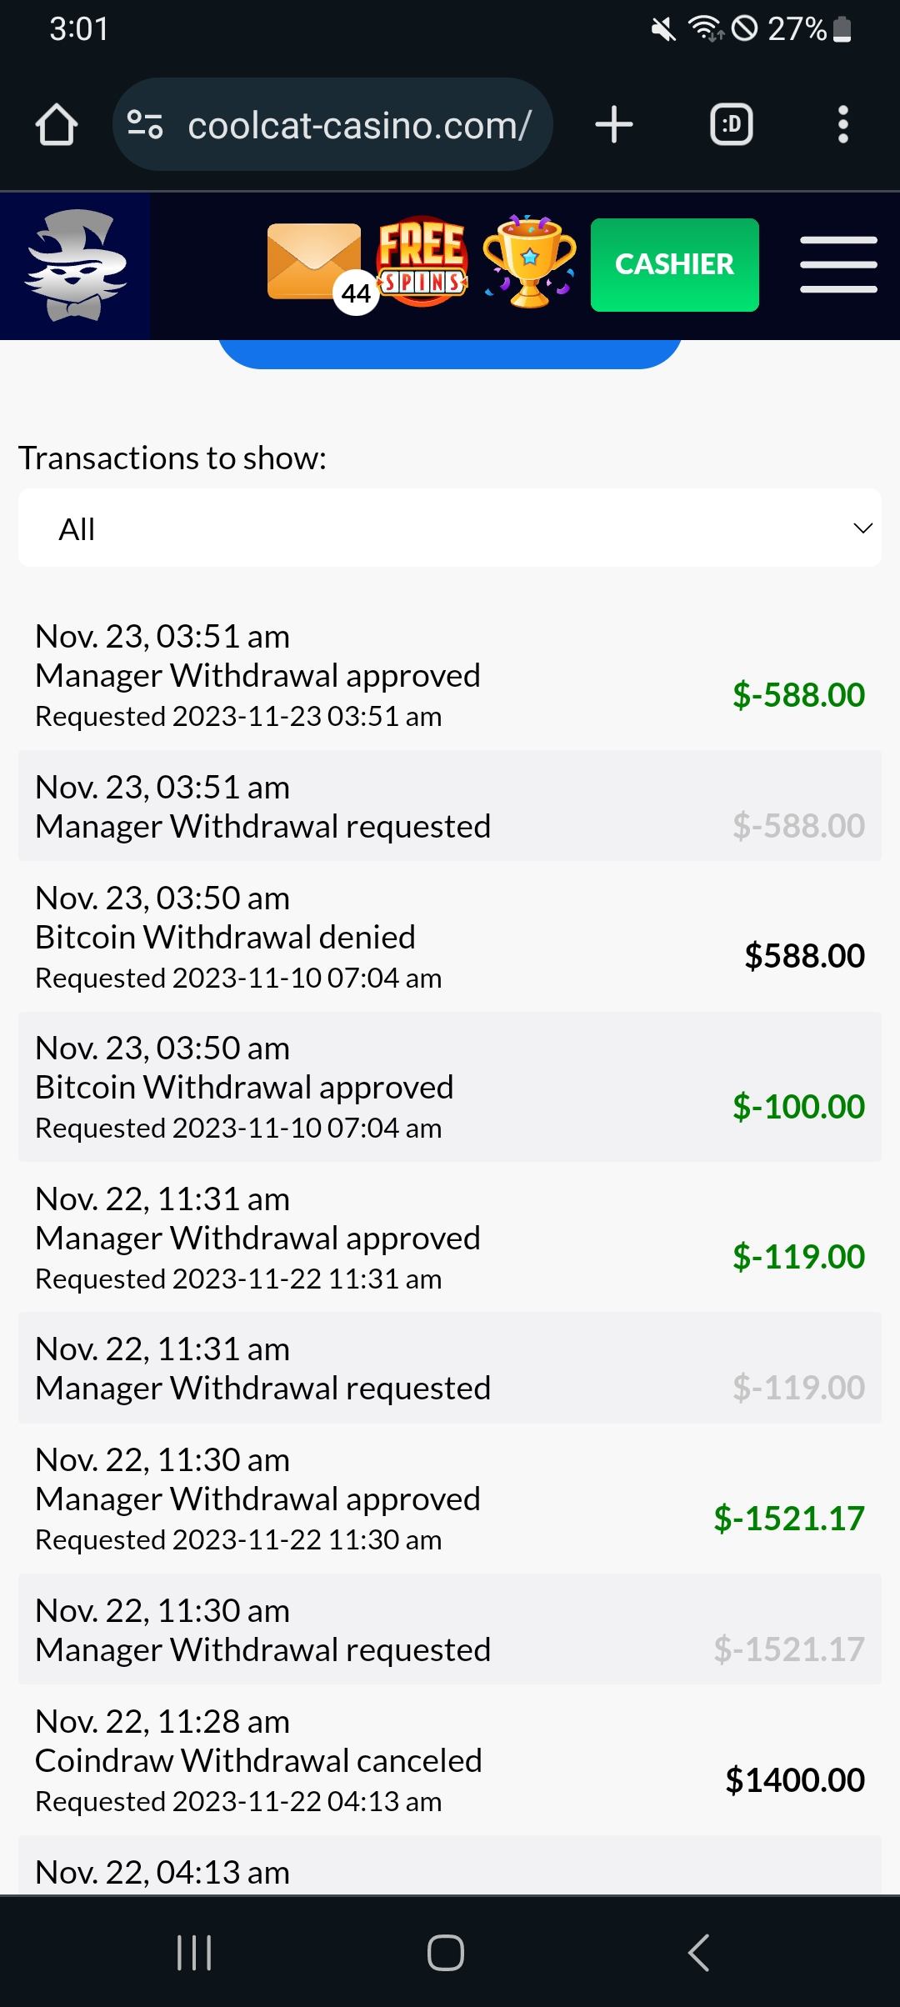Screen dimensions: 900x2007
Task: Click the coolcat-casino.com address bar
Action: pos(358,125)
